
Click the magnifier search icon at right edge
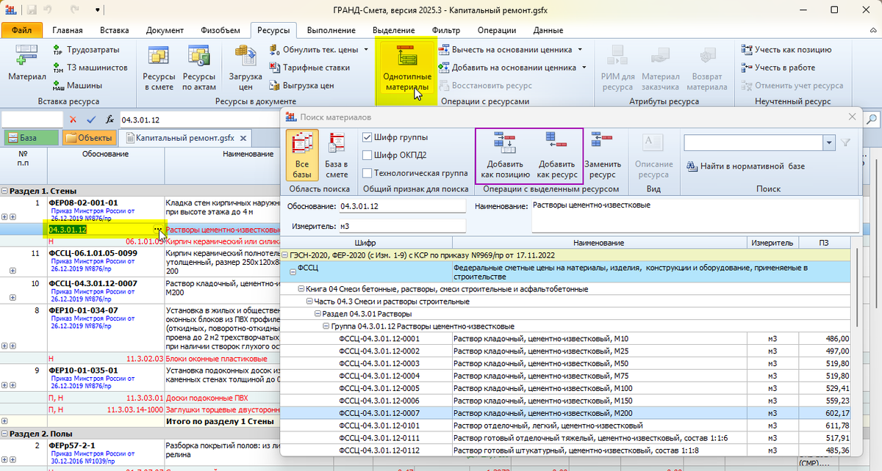[x=872, y=119]
